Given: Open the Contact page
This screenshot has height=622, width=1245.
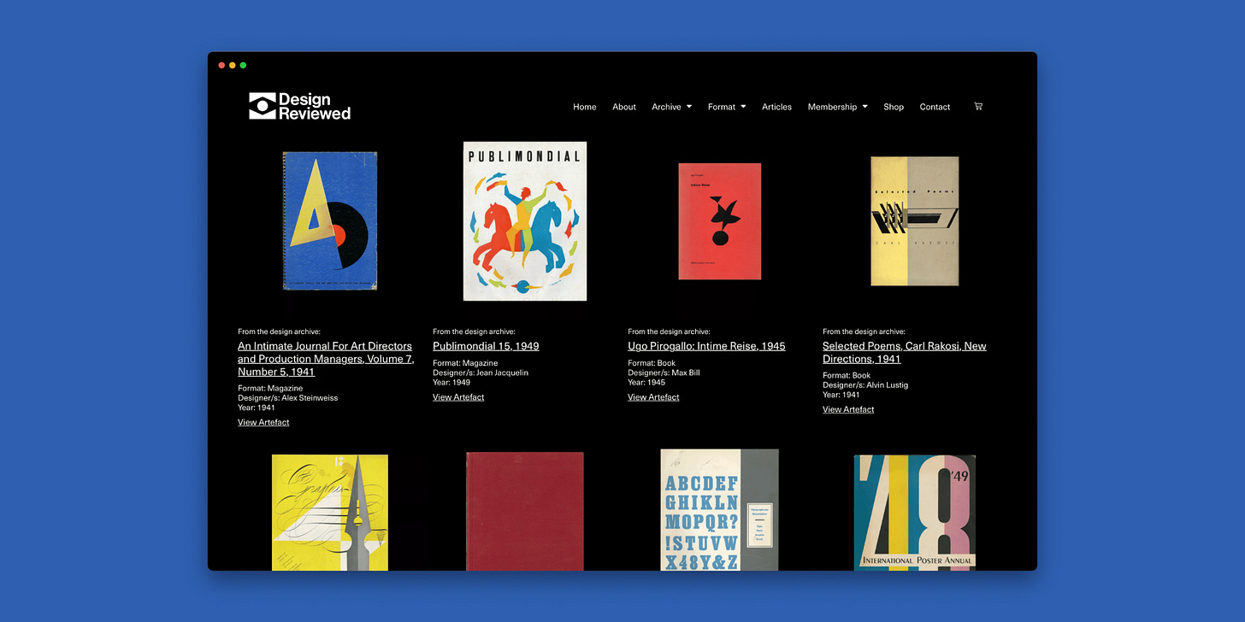Looking at the screenshot, I should tap(935, 107).
